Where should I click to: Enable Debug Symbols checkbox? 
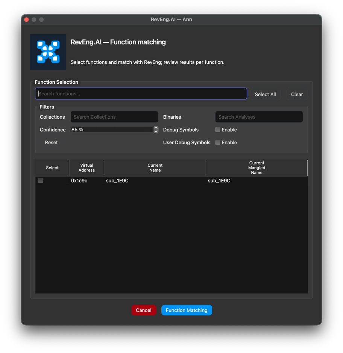(217, 130)
